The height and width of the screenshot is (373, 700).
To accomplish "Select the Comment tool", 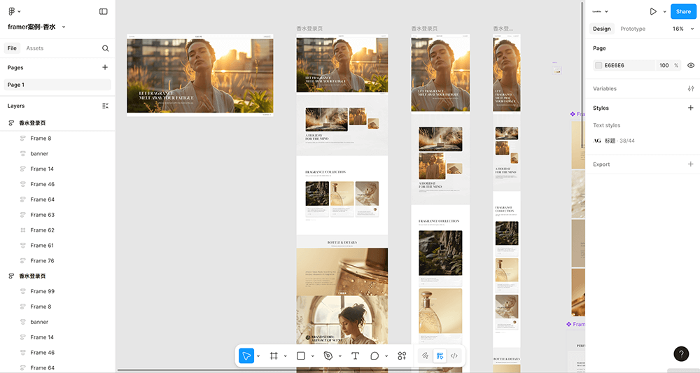I will [374, 356].
